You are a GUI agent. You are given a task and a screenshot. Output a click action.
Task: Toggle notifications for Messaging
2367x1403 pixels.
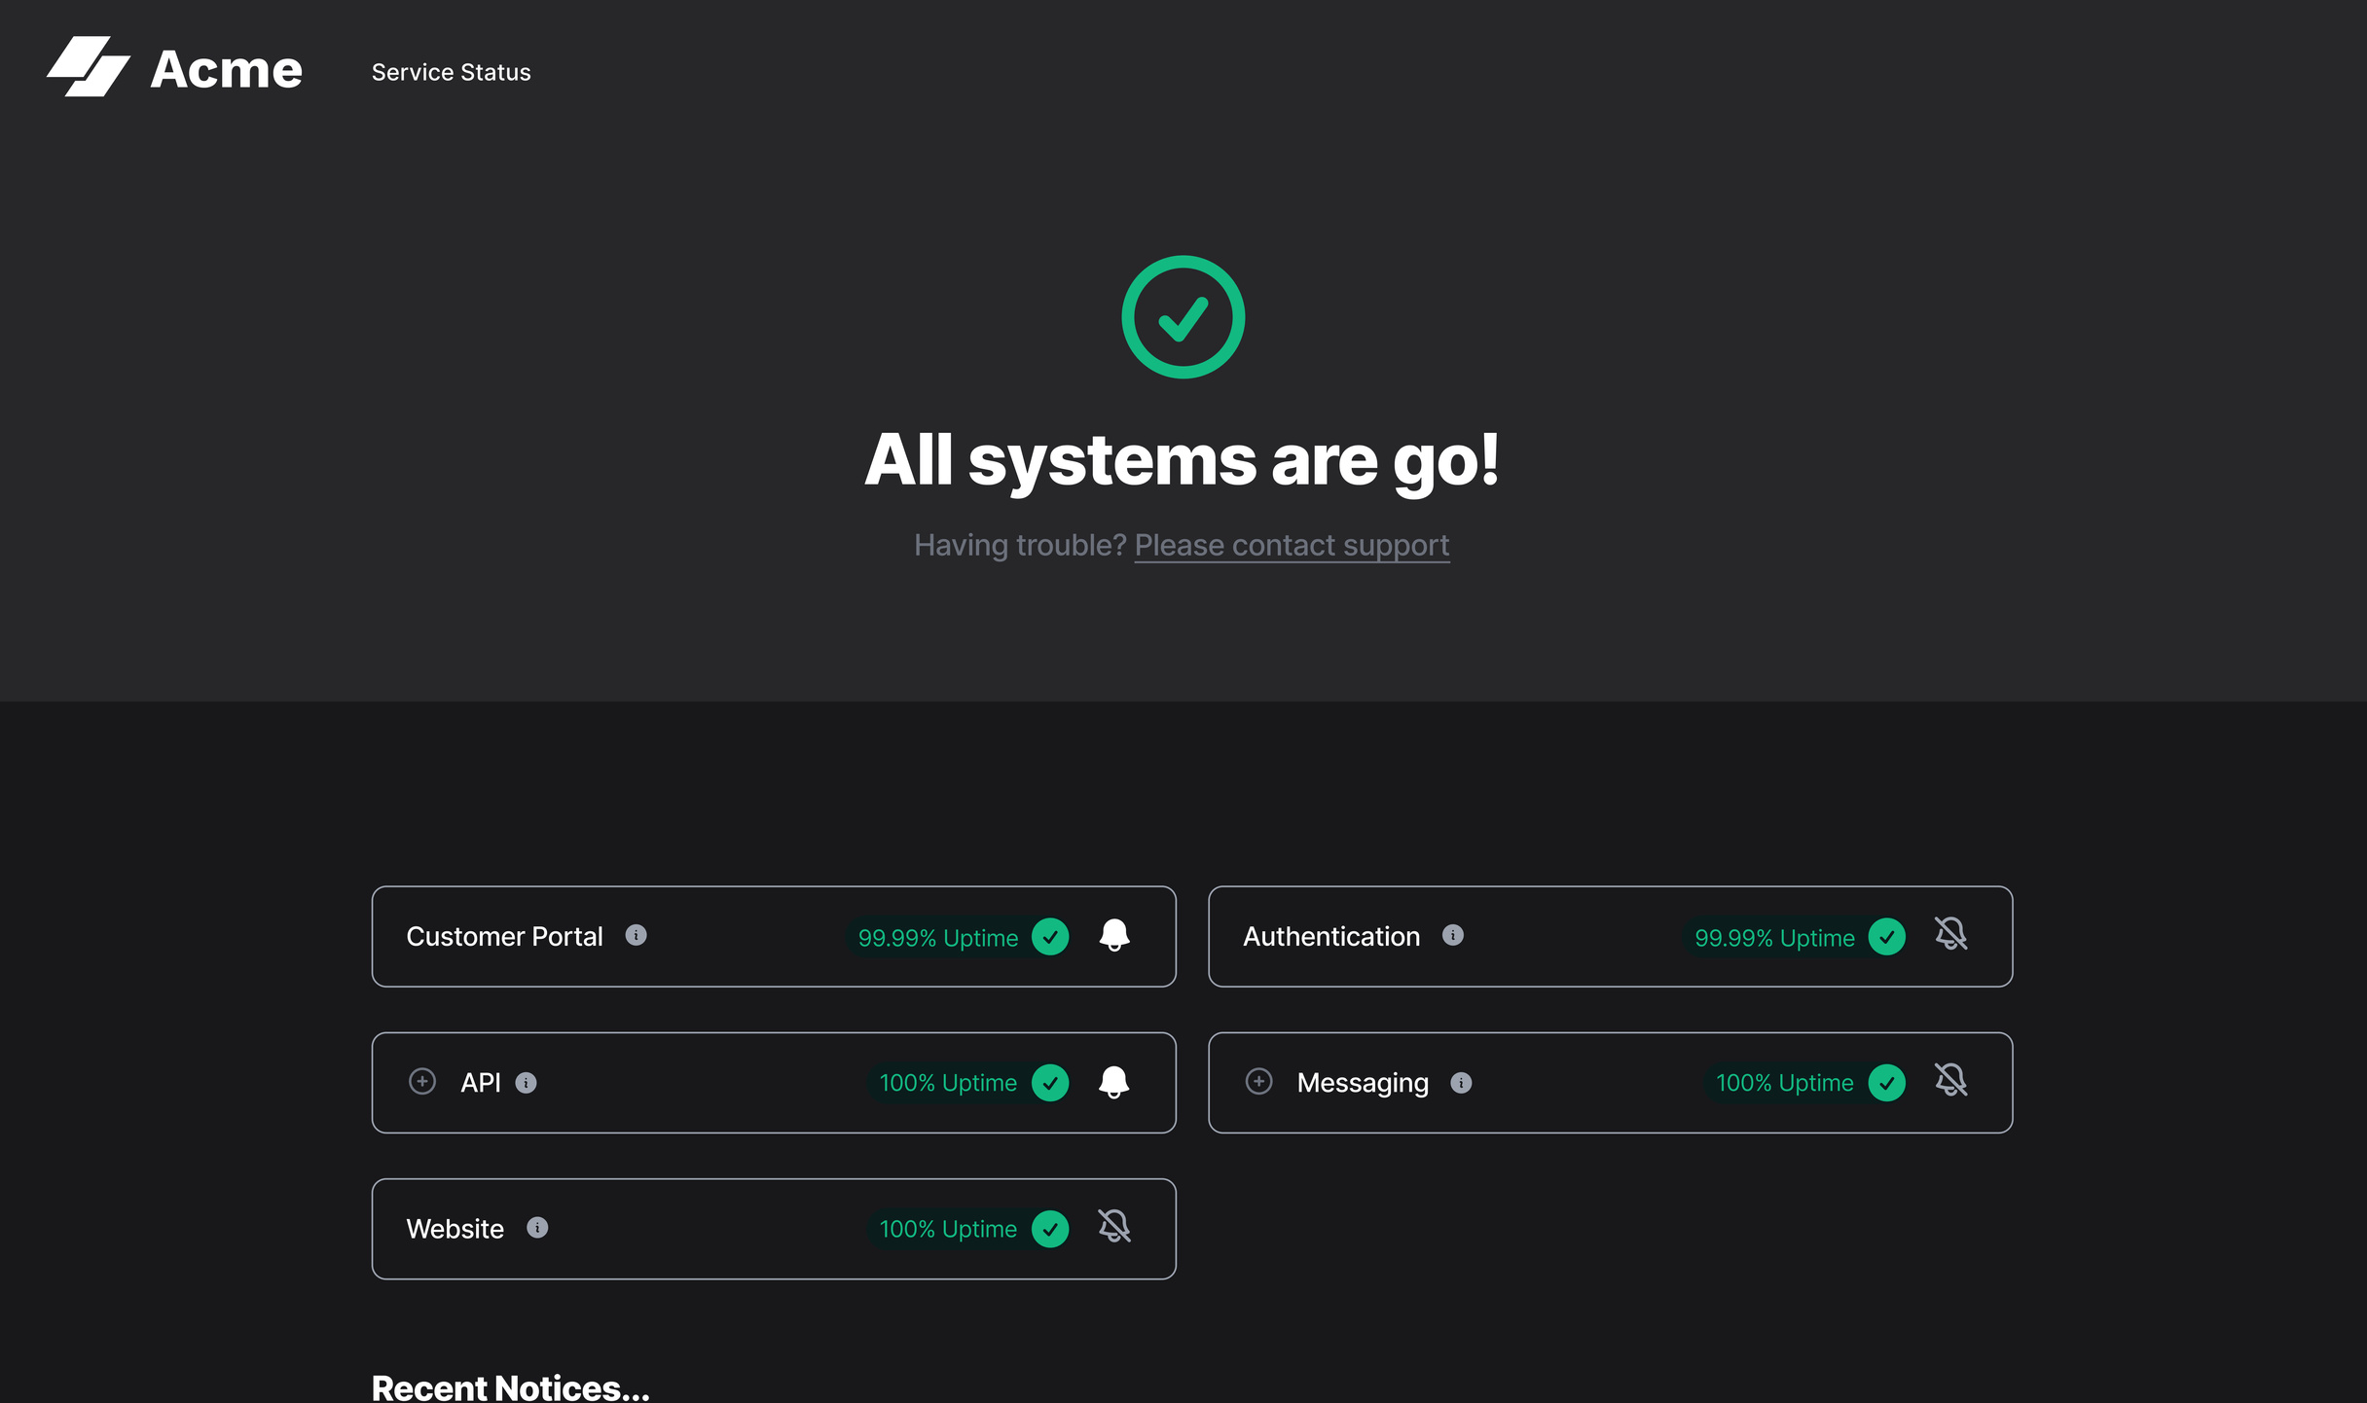pyautogui.click(x=1951, y=1081)
